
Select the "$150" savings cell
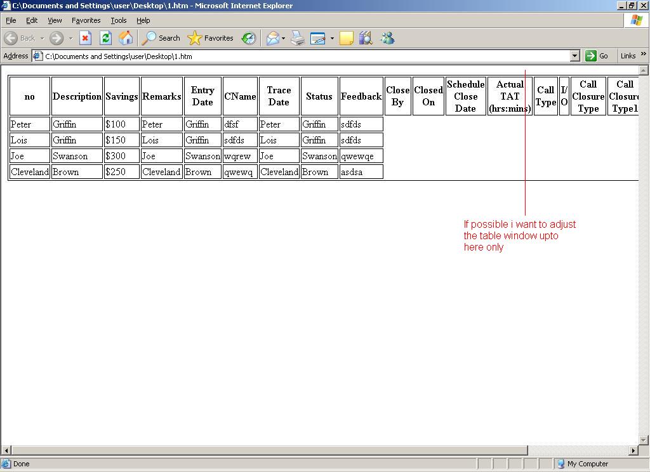click(x=121, y=140)
